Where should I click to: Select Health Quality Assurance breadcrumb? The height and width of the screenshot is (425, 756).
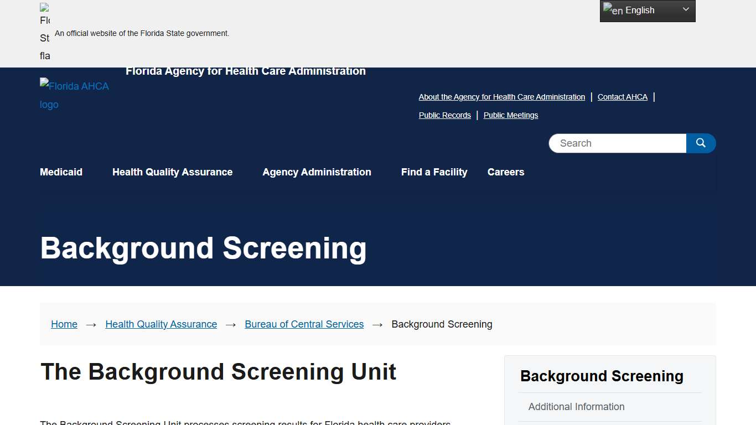click(x=161, y=324)
